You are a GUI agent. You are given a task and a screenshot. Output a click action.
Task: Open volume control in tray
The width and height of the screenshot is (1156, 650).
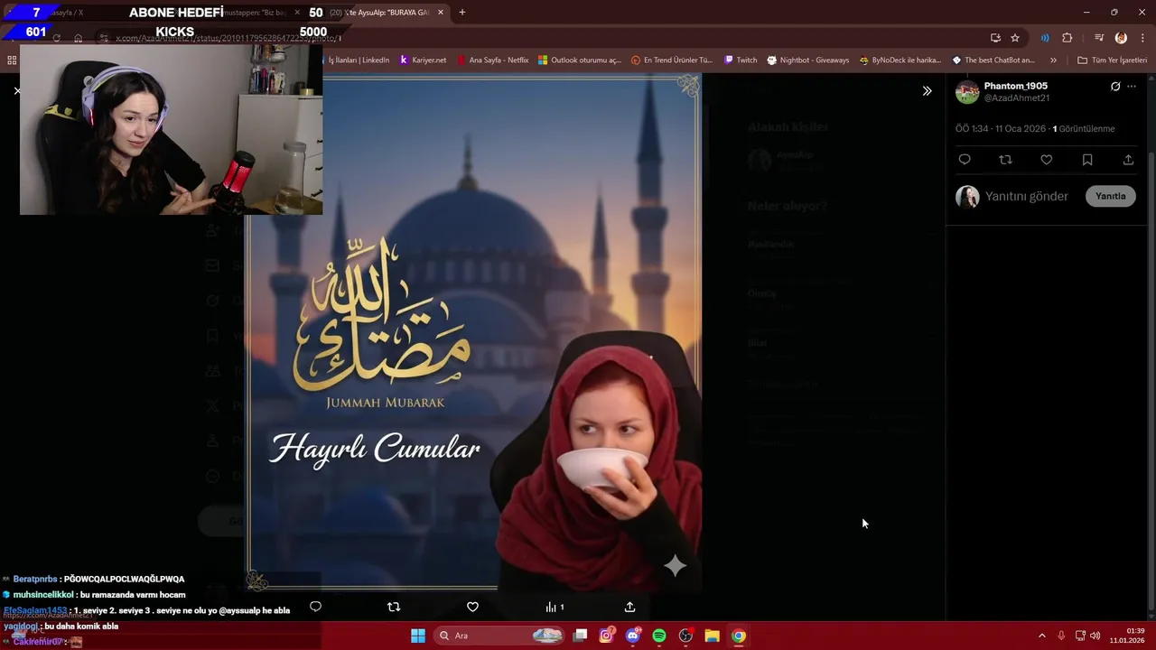point(1095,636)
